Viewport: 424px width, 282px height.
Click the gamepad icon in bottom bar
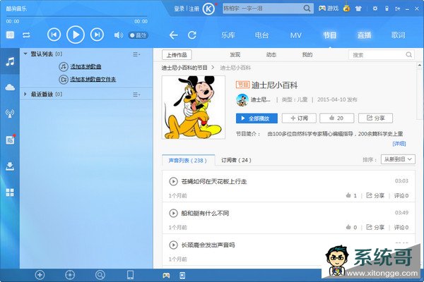point(166,276)
